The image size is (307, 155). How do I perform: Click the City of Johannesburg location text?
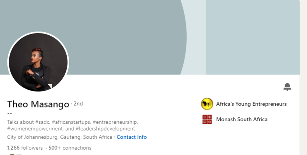pos(59,137)
